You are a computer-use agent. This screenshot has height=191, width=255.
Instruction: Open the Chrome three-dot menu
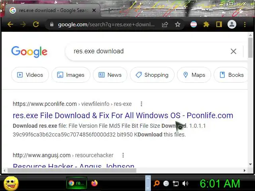(x=245, y=25)
